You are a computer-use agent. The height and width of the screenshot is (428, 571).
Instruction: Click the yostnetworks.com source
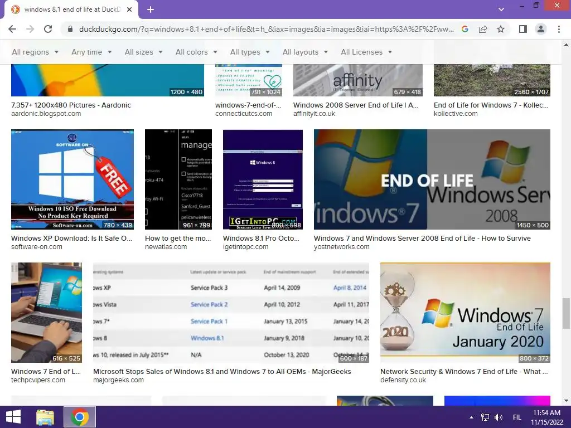(x=342, y=247)
